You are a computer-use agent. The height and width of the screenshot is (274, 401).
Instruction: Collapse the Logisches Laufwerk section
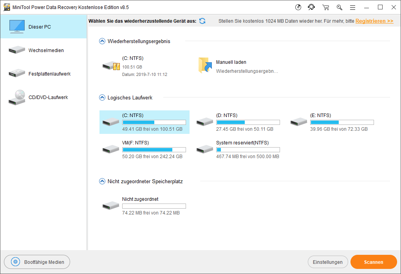[102, 97]
